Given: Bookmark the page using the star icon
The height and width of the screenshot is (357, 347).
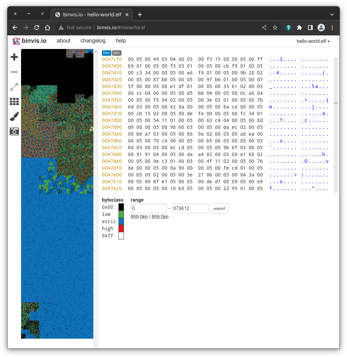Looking at the screenshot, I should pyautogui.click(x=275, y=28).
